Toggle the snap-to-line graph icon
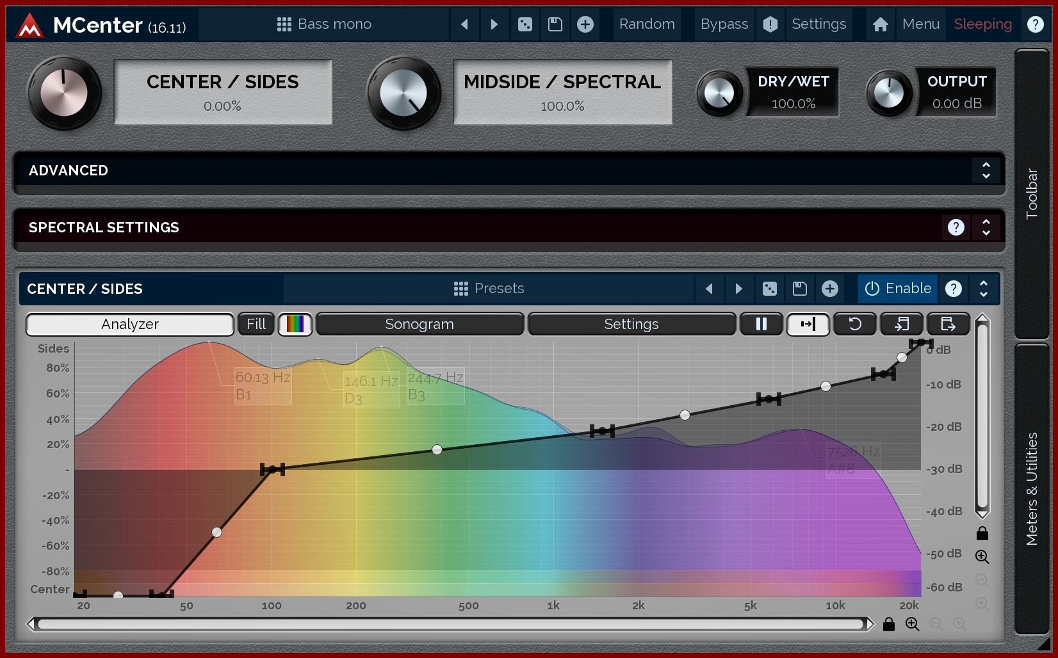 (x=808, y=324)
